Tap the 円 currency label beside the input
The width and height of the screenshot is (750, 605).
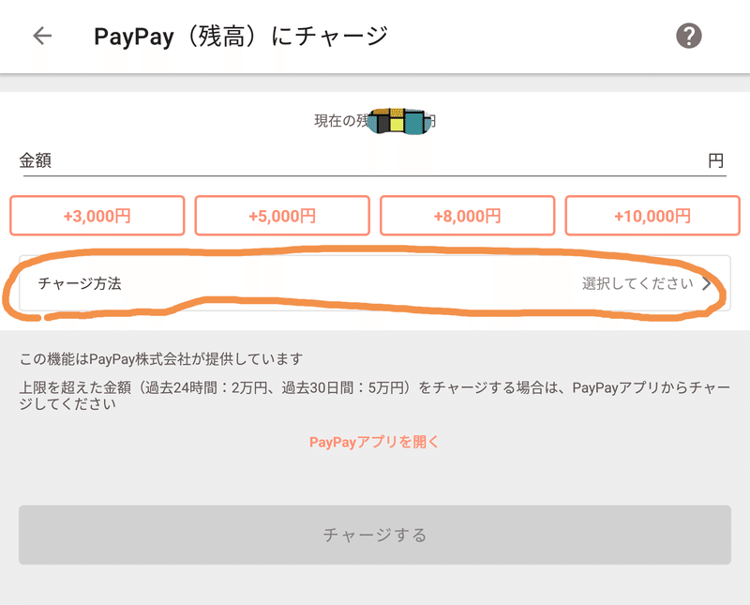click(715, 159)
